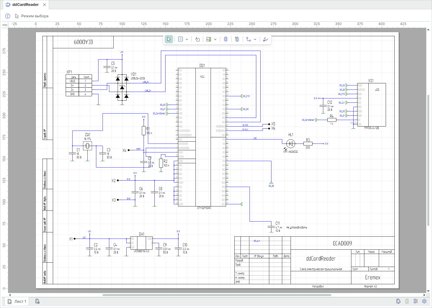Click the horizontal scrollbar thumb
The height and width of the screenshot is (308, 432).
217,295
